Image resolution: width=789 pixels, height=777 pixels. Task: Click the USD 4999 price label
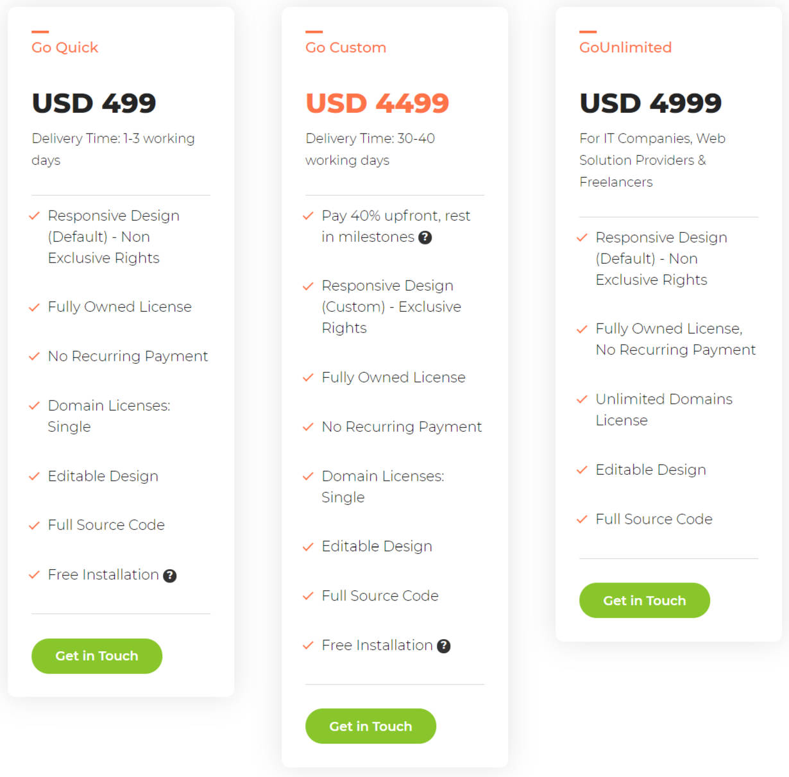click(x=650, y=103)
